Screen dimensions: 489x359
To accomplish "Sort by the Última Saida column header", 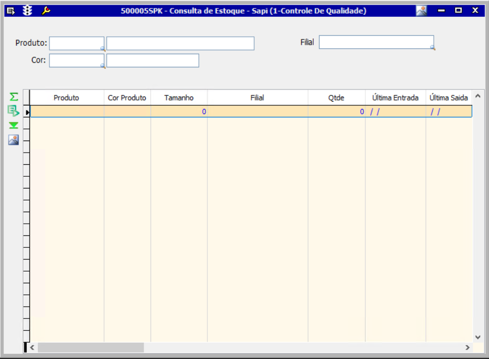I will click(x=449, y=97).
